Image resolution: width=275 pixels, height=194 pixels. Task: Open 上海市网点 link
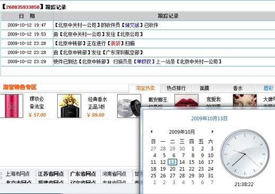pyautogui.click(x=17, y=174)
